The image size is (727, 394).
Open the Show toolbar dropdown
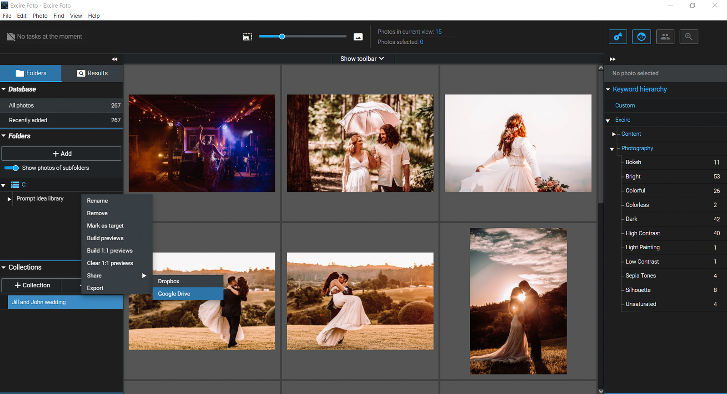[x=362, y=59]
